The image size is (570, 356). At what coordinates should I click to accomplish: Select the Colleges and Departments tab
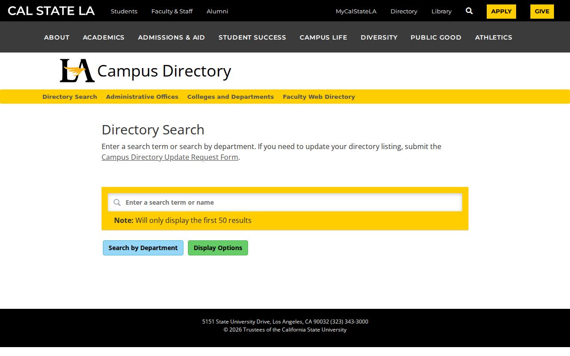coord(231,97)
